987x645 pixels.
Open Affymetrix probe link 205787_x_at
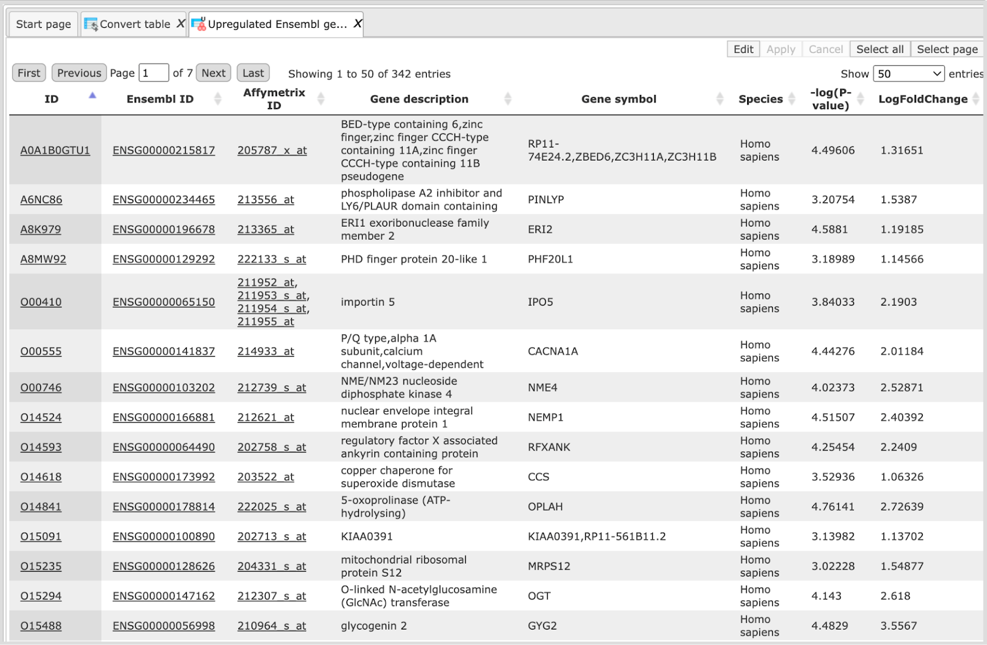(x=272, y=150)
